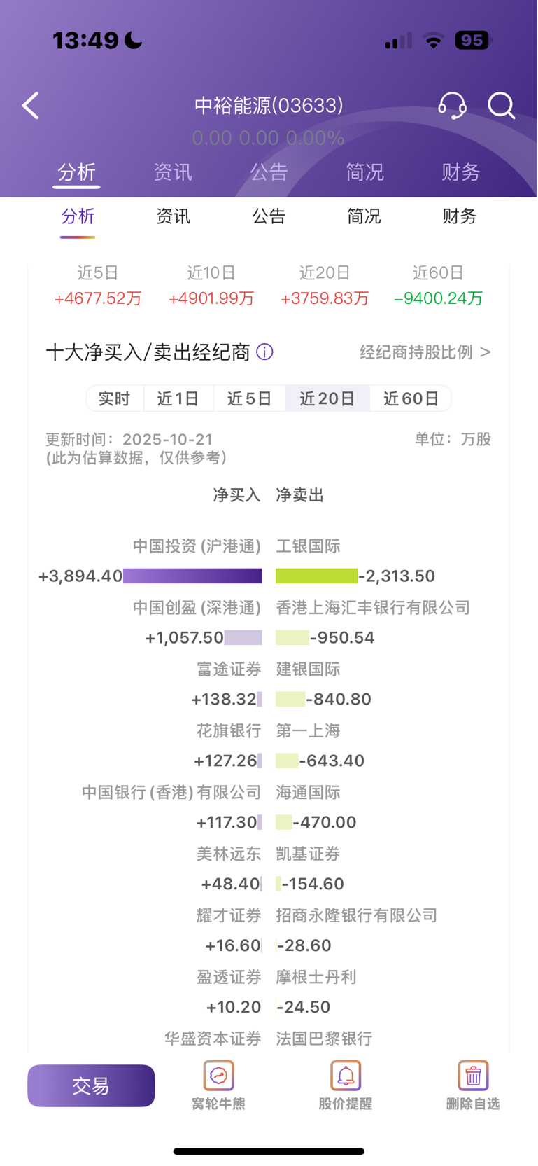The image size is (538, 1166).
Task: Switch to the white 公告 tab
Action: (x=269, y=216)
